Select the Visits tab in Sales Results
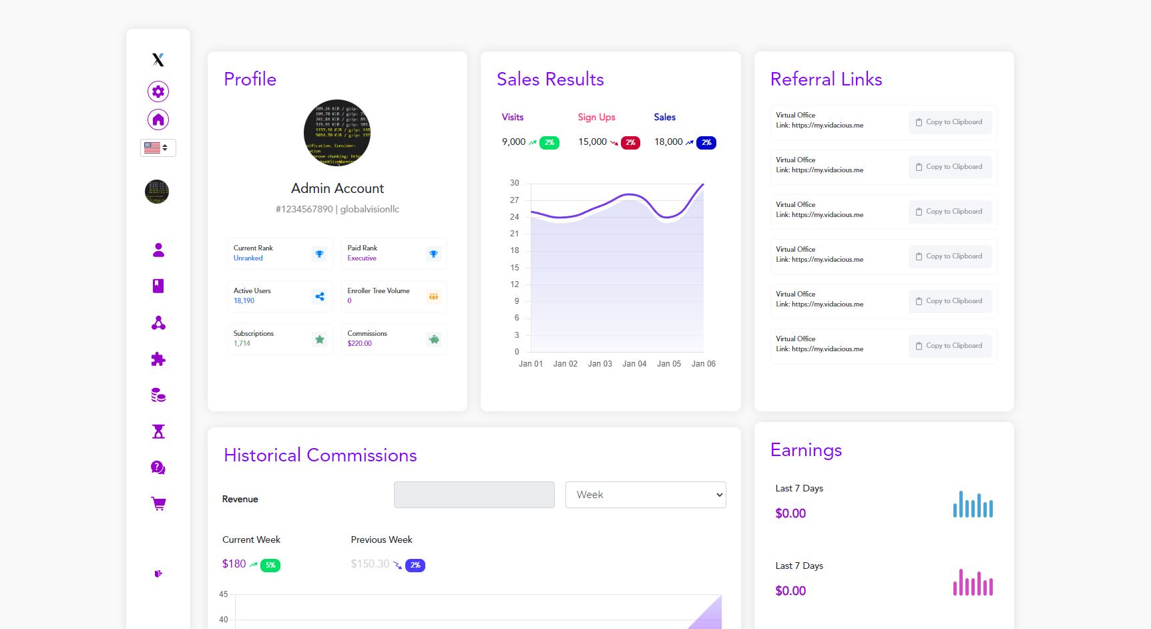1151x629 pixels. [x=512, y=118]
